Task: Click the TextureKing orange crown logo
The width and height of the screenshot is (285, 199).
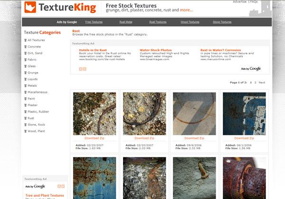Action: point(30,7)
